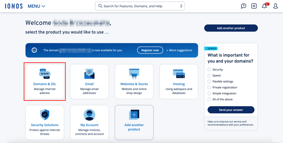Screen dimensions: 283x143
Task: Expand More suggestions link chevron
Action: [x=179, y=50]
